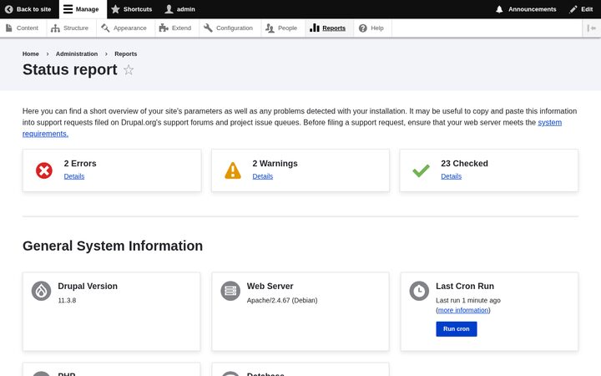The height and width of the screenshot is (376, 601).
Task: View Details for 2 Errors
Action: [74, 176]
